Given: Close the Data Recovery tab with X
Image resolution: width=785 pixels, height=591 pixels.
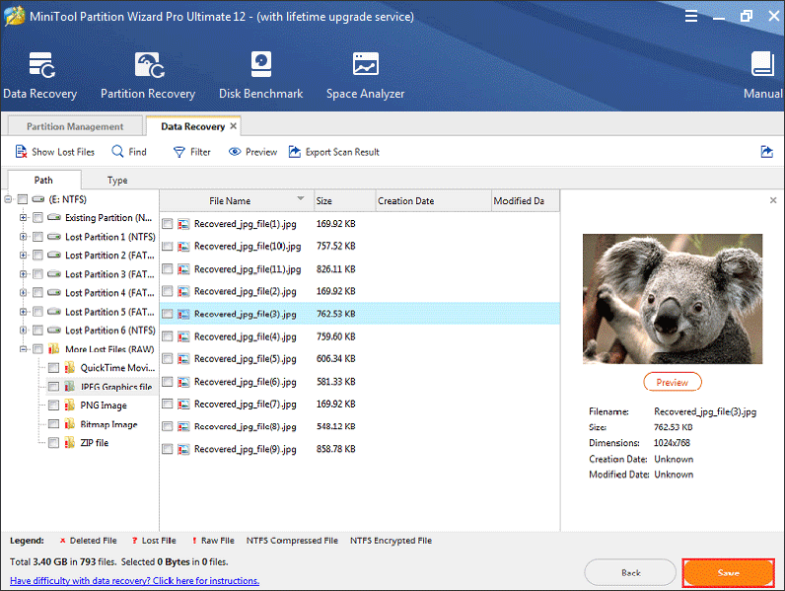Looking at the screenshot, I should tap(234, 126).
